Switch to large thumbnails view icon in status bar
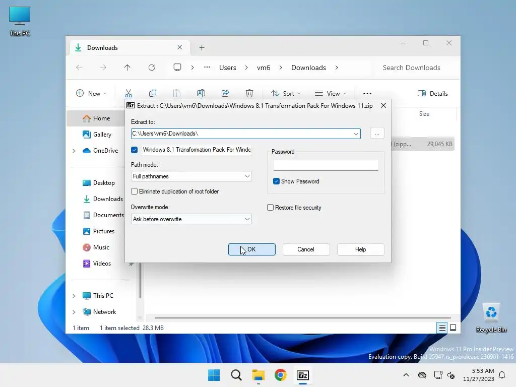 453,328
